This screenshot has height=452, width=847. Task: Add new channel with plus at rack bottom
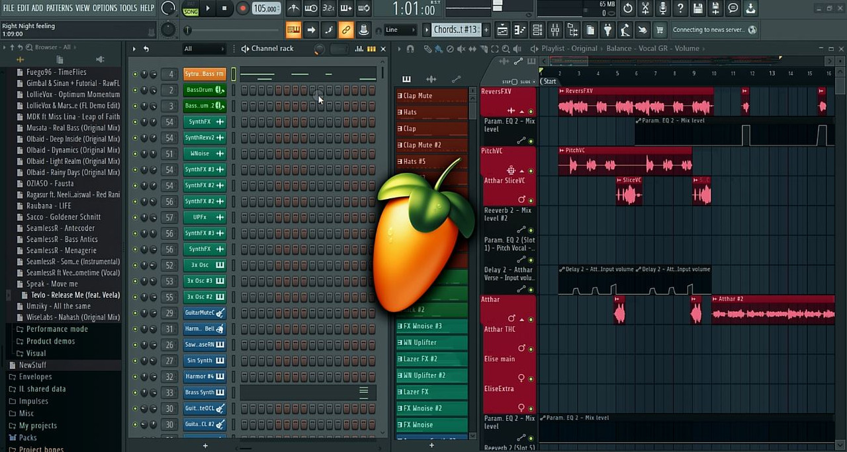[204, 446]
